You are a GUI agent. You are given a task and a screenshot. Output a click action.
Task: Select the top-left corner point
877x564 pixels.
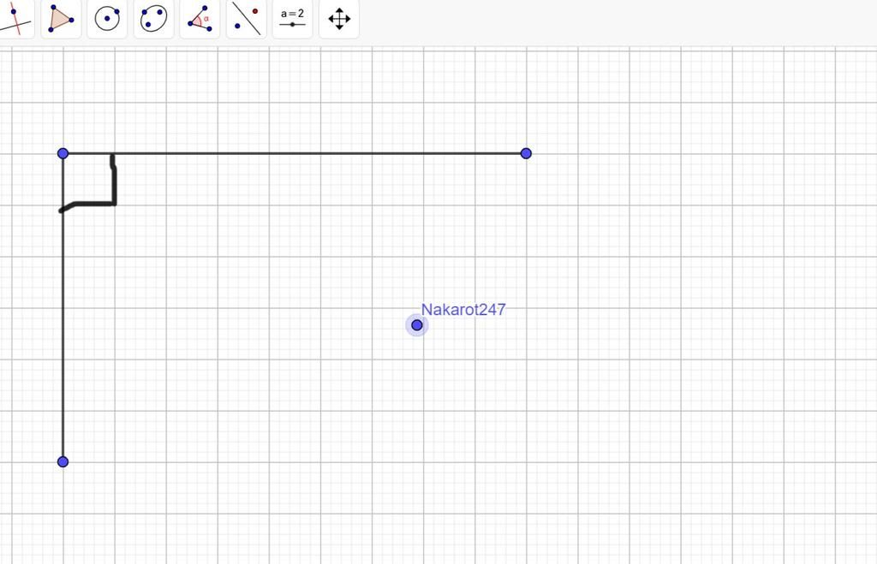pos(63,153)
